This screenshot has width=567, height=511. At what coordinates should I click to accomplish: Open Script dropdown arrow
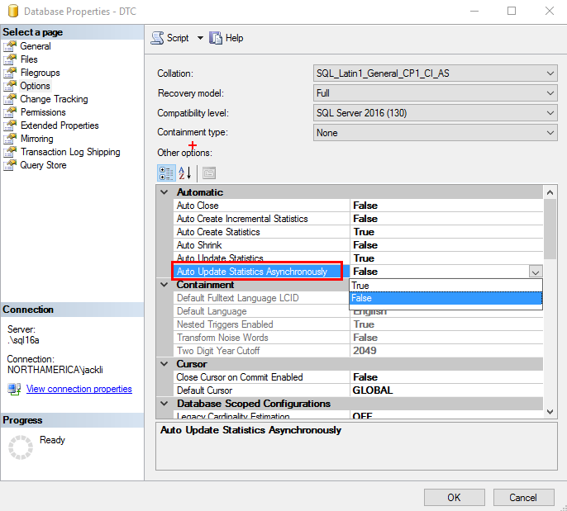pos(200,38)
